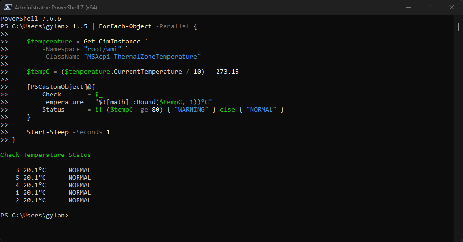This screenshot has height=242, width=463.
Task: Click the "root/wmi" namespace string
Action: [x=103, y=49]
